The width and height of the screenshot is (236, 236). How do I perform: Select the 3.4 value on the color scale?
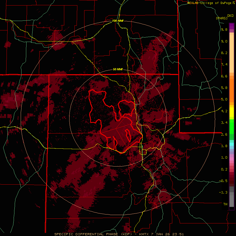[224, 123]
